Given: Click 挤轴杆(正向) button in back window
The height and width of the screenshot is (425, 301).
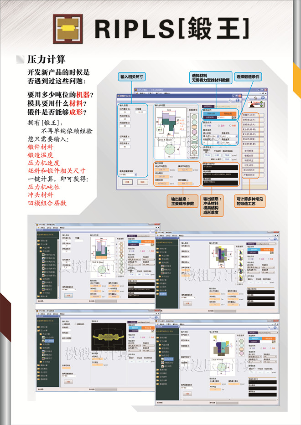Looking at the screenshot, I should pos(253,115).
